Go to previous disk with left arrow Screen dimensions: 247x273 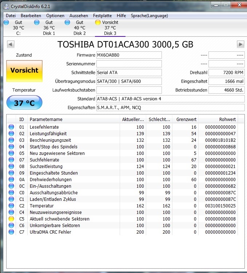click(11, 44)
